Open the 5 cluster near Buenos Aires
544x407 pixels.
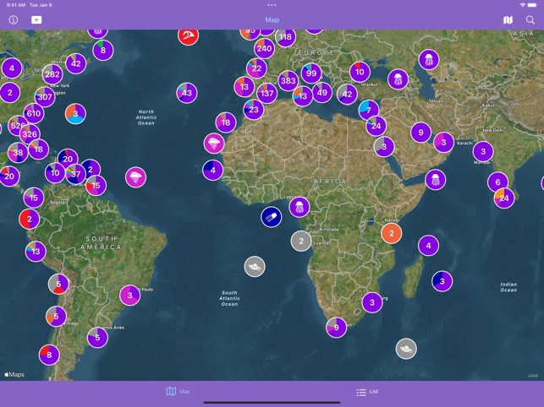tap(97, 338)
